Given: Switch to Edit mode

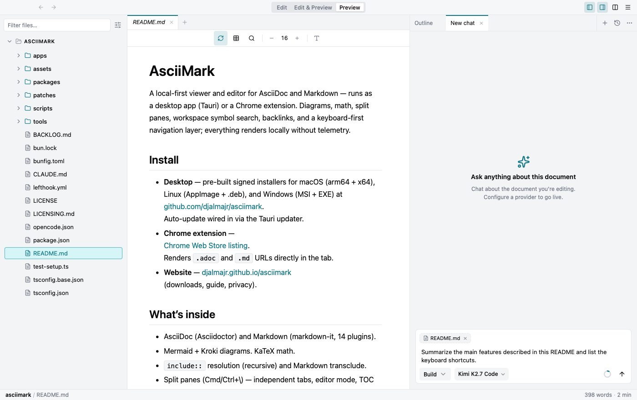Looking at the screenshot, I should point(282,7).
